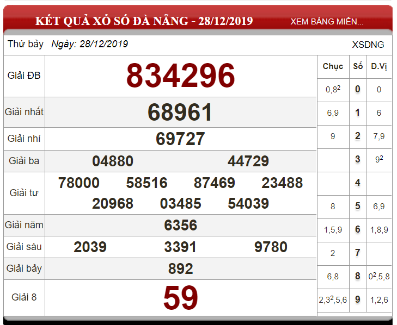Click digit 2 in Số column
This screenshot has height=325, width=397.
(x=357, y=136)
